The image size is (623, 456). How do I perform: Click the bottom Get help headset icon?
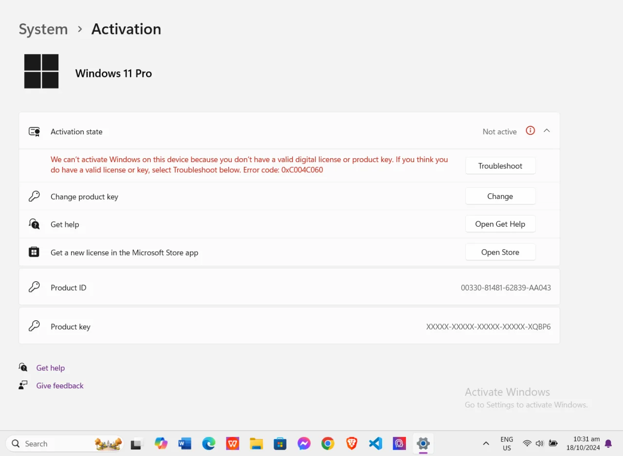pyautogui.click(x=23, y=367)
